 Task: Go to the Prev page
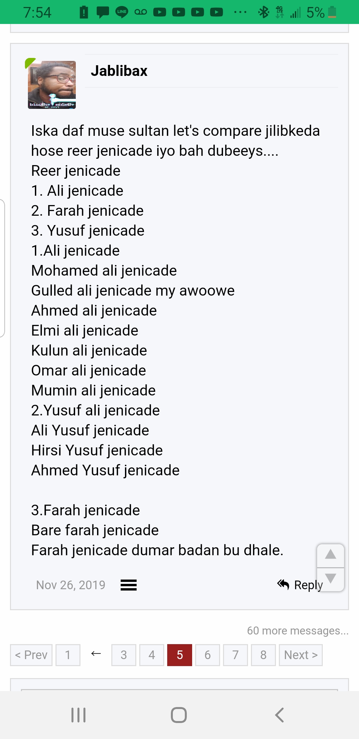(x=31, y=655)
